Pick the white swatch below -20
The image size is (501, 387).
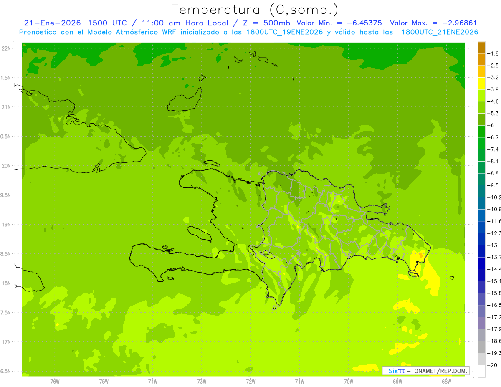[481, 371]
